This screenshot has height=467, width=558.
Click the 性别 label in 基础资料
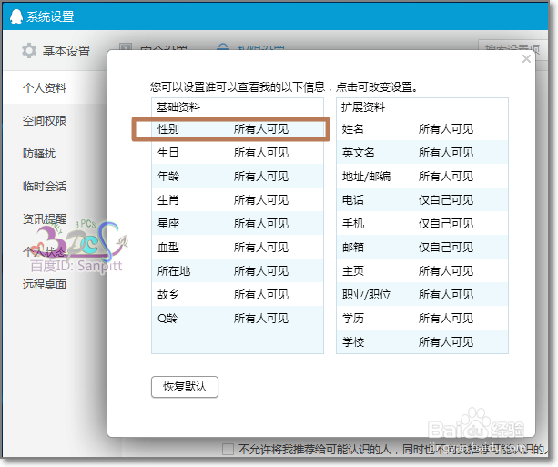pos(168,129)
